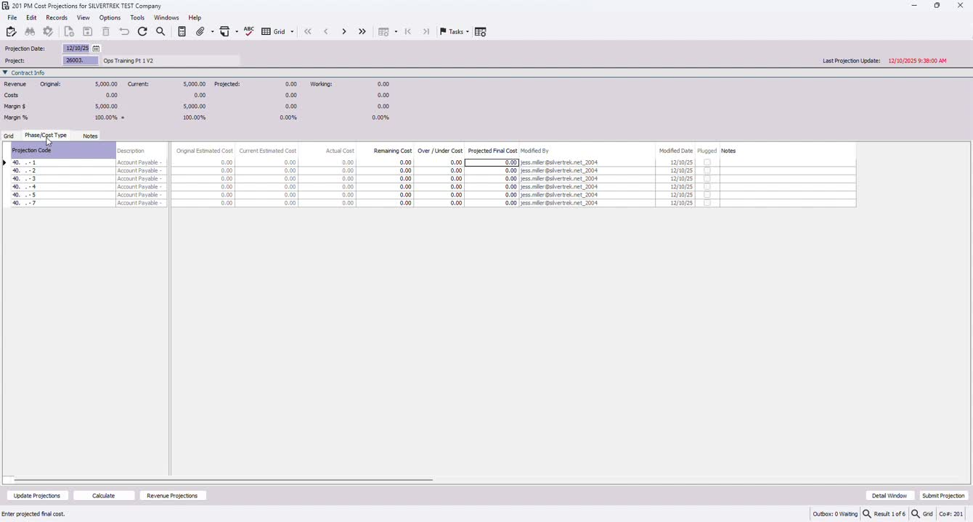Open the View menu

(84, 17)
